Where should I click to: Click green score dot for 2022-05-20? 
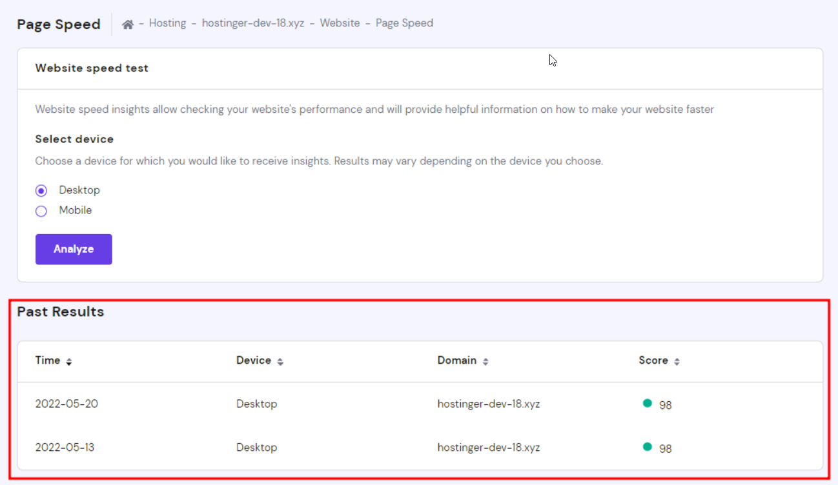pos(647,404)
